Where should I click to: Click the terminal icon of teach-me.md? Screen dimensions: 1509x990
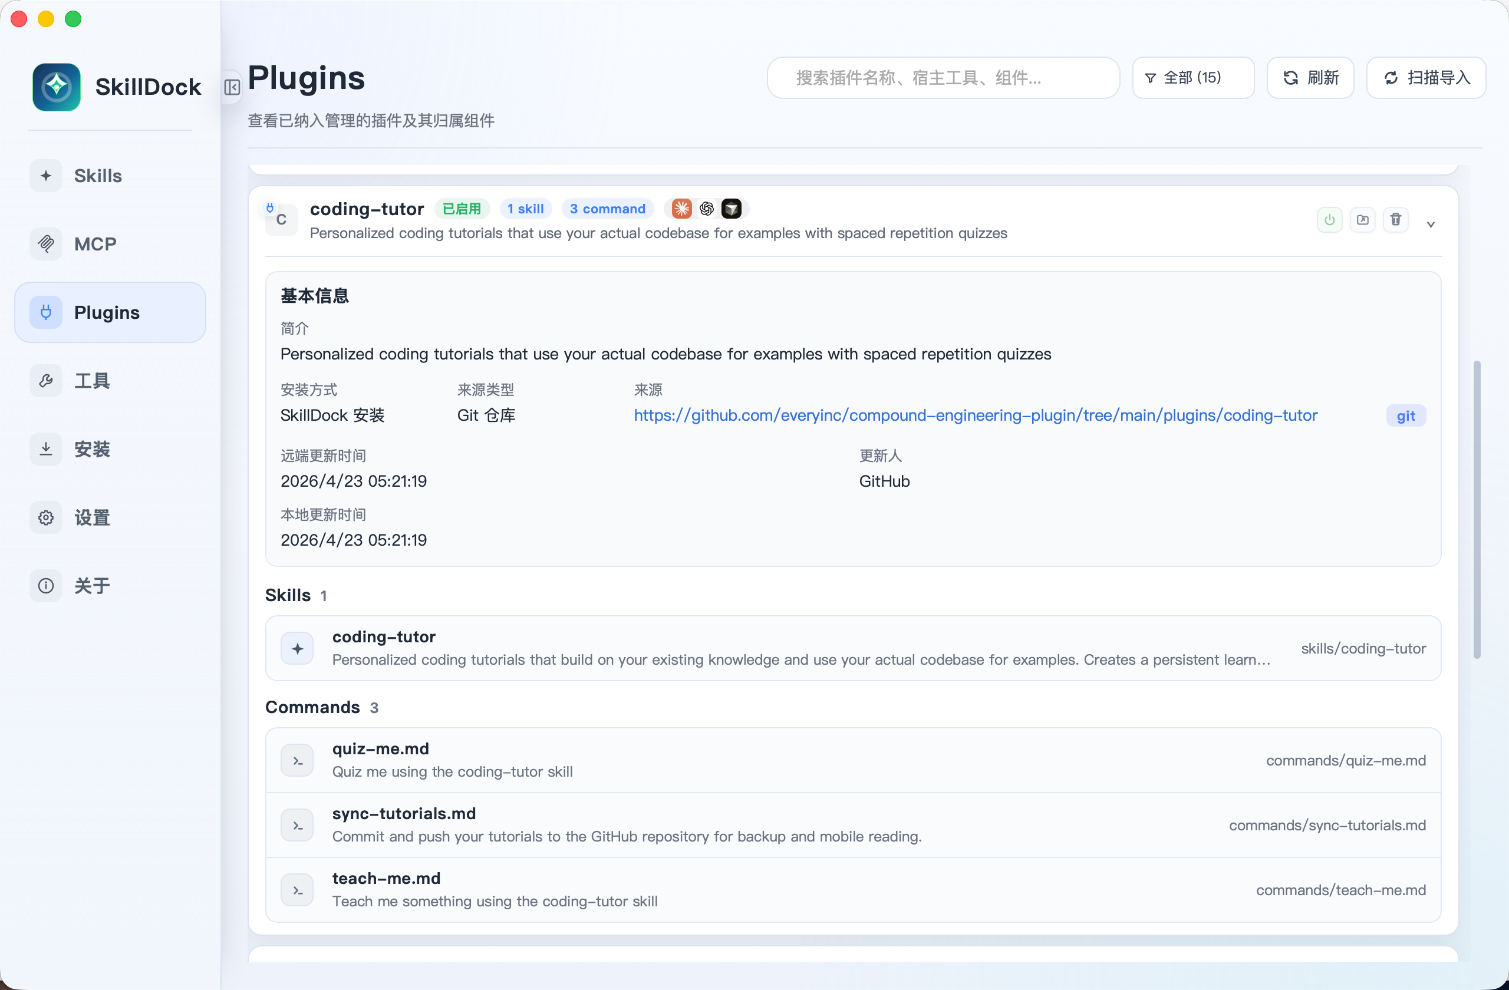tap(297, 890)
